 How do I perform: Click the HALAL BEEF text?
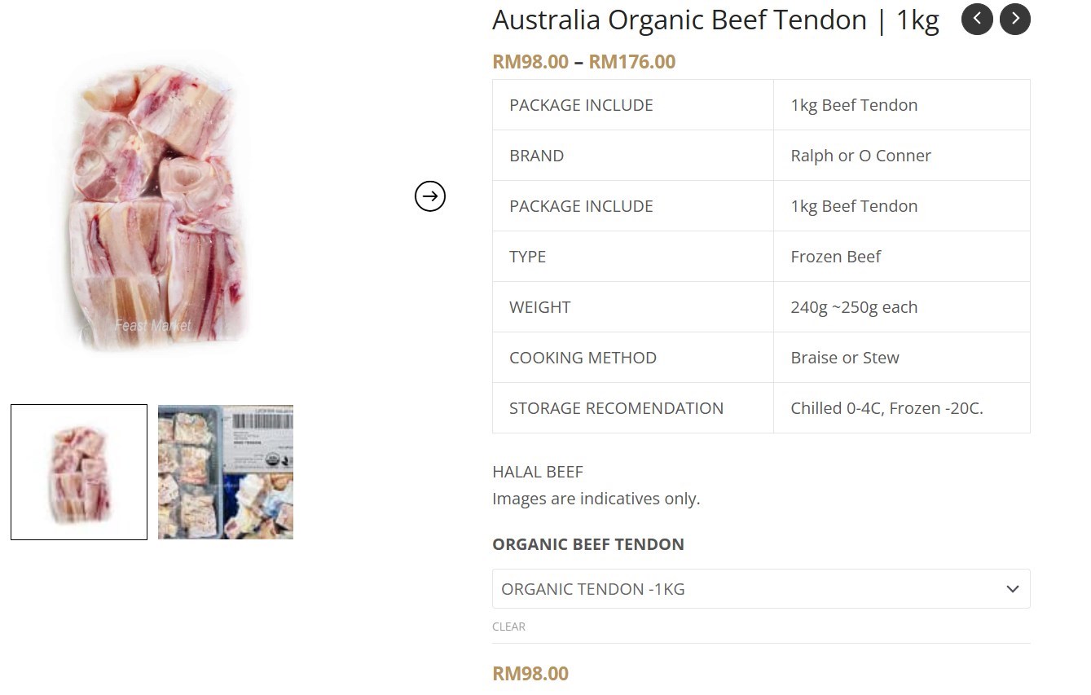pyautogui.click(x=538, y=472)
